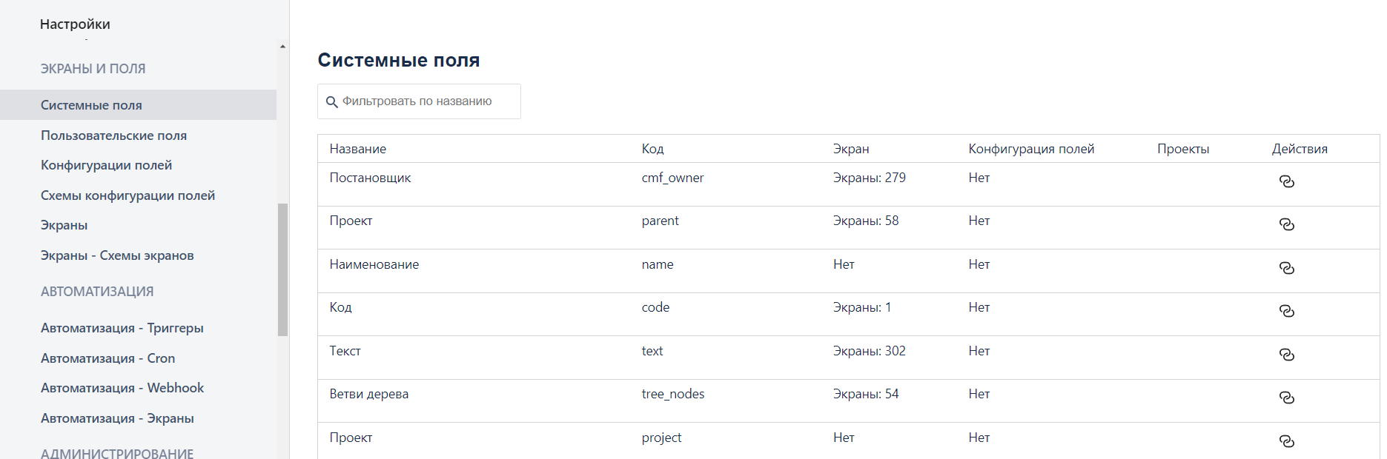1387x459 pixels.
Task: Open Экраны - Схемы экранов
Action: tap(117, 255)
